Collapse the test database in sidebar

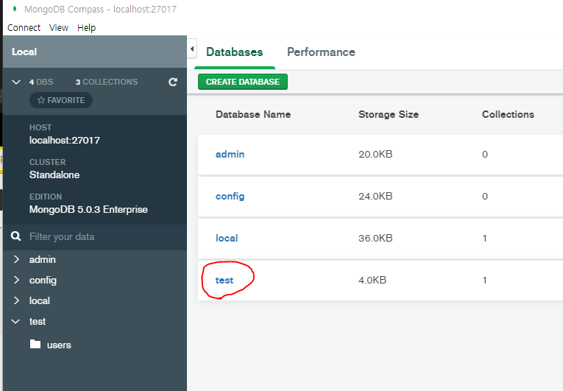(15, 321)
